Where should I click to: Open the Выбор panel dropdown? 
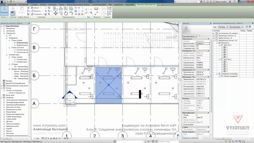(x=4, y=17)
